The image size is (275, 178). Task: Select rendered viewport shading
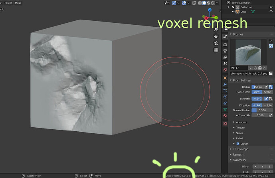213,3
